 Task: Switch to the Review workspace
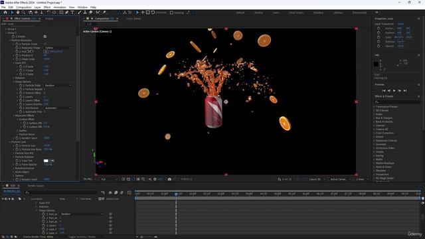point(258,13)
